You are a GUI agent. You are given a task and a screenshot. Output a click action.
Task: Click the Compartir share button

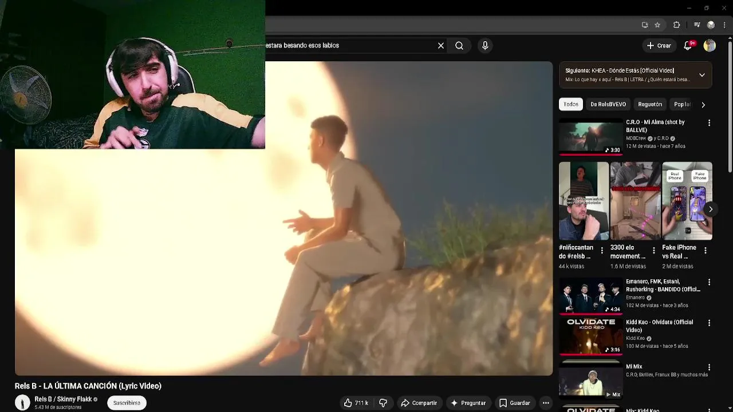(419, 403)
